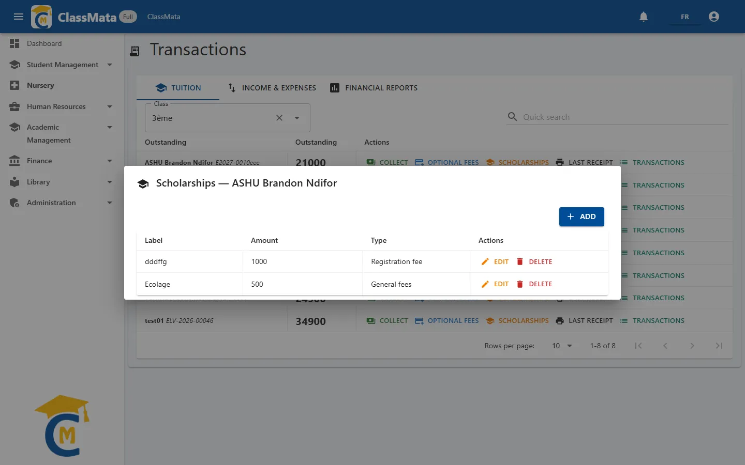Collect payment for test01
This screenshot has height=465, width=745.
pos(387,321)
